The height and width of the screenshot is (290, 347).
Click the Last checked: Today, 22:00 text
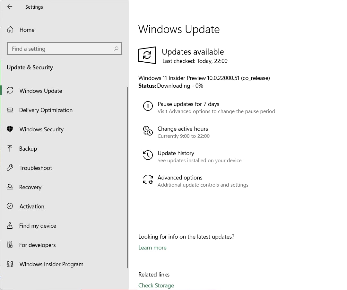(x=195, y=61)
